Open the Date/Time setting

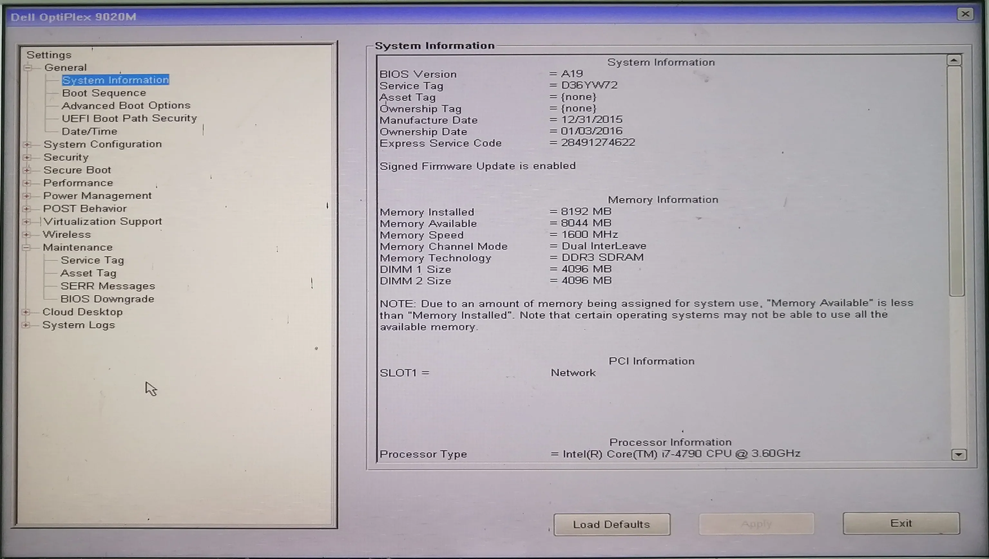tap(90, 131)
